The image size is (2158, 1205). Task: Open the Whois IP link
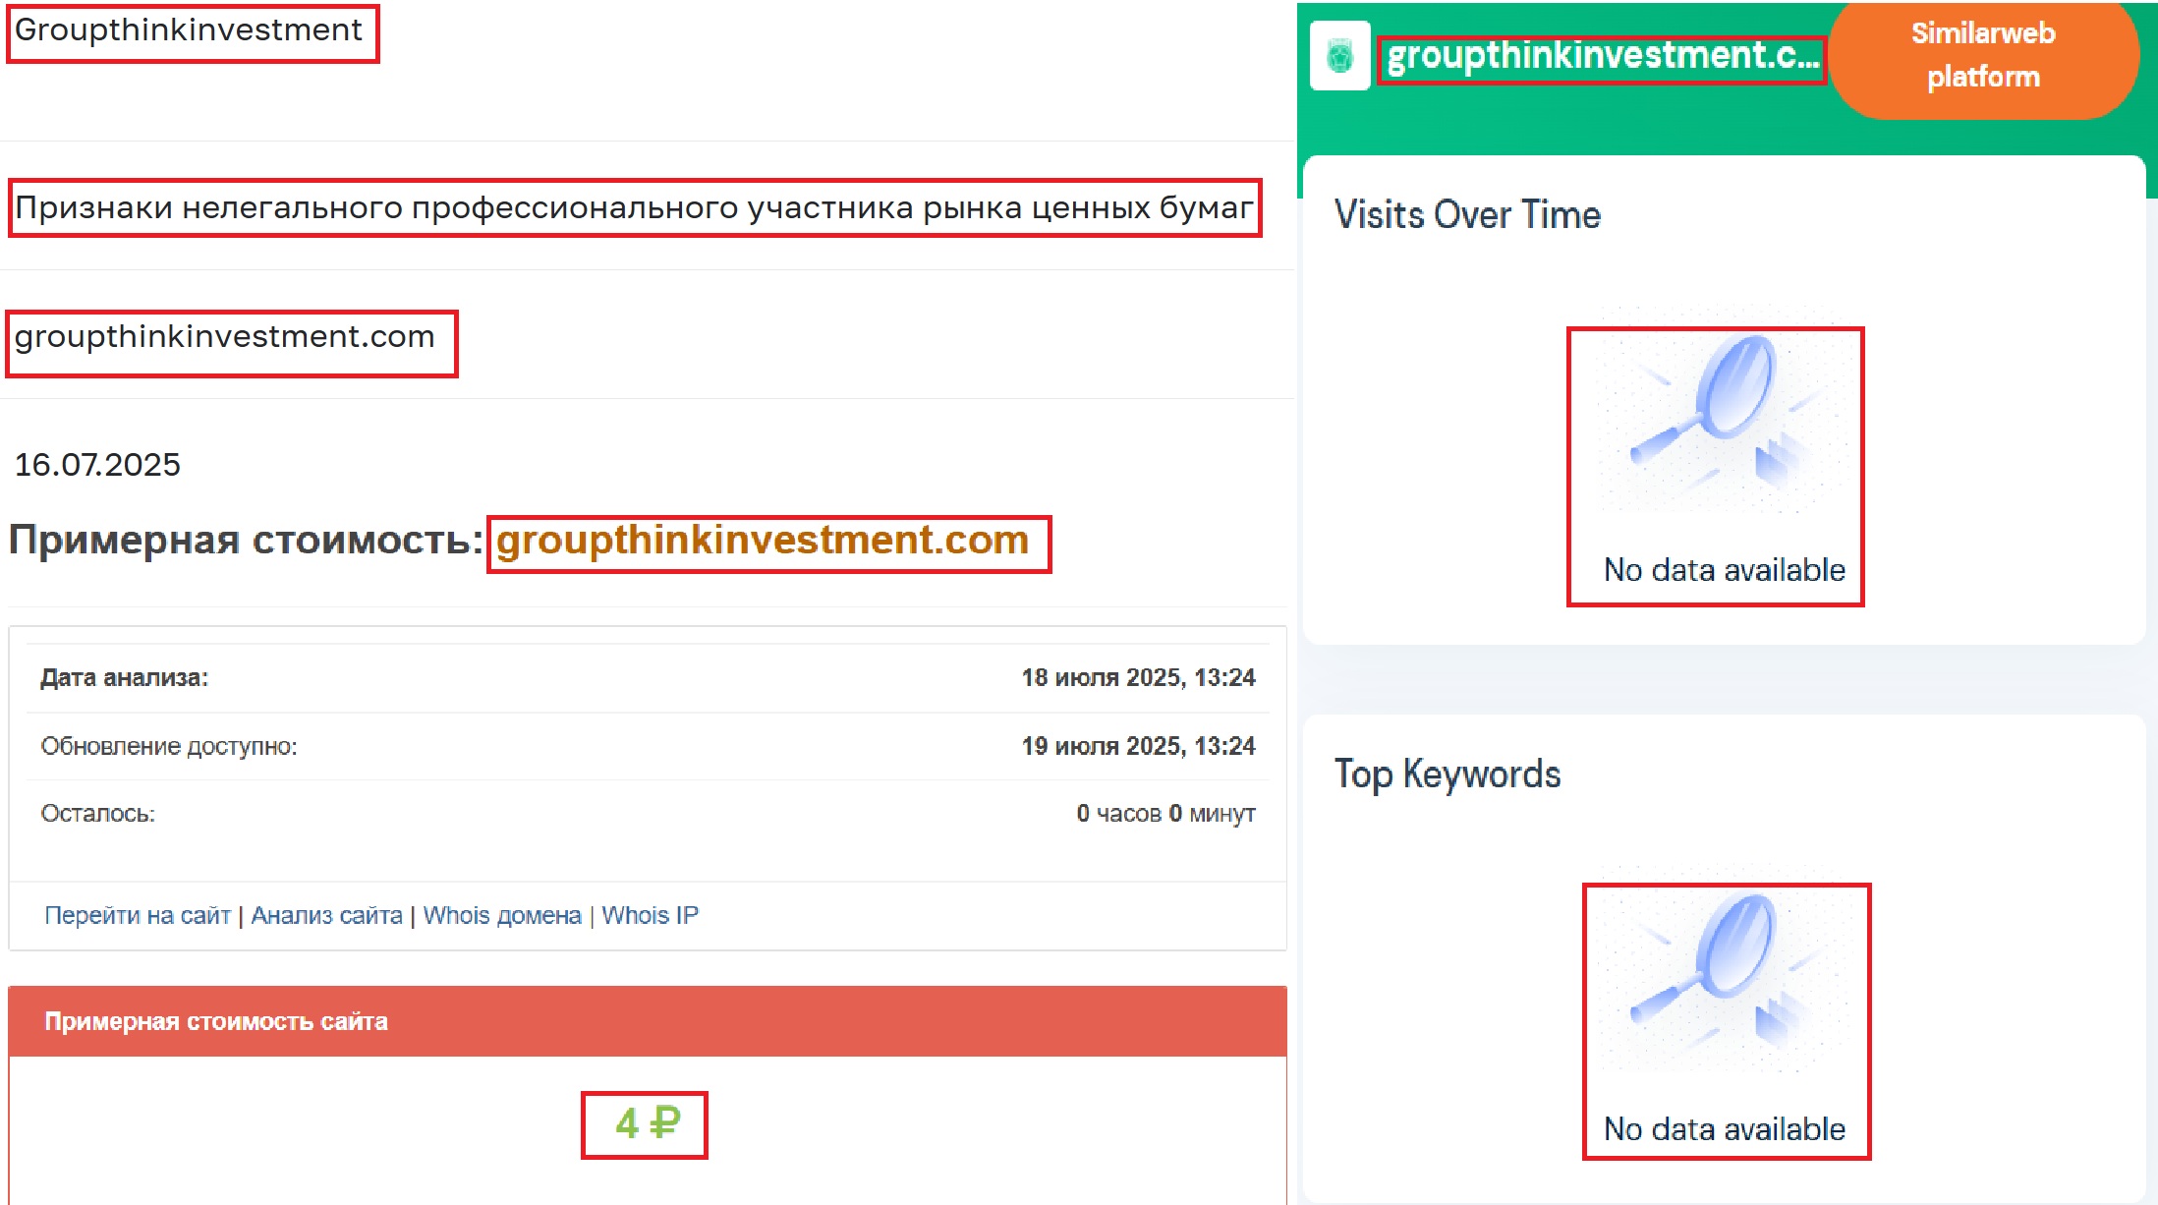coord(650,915)
